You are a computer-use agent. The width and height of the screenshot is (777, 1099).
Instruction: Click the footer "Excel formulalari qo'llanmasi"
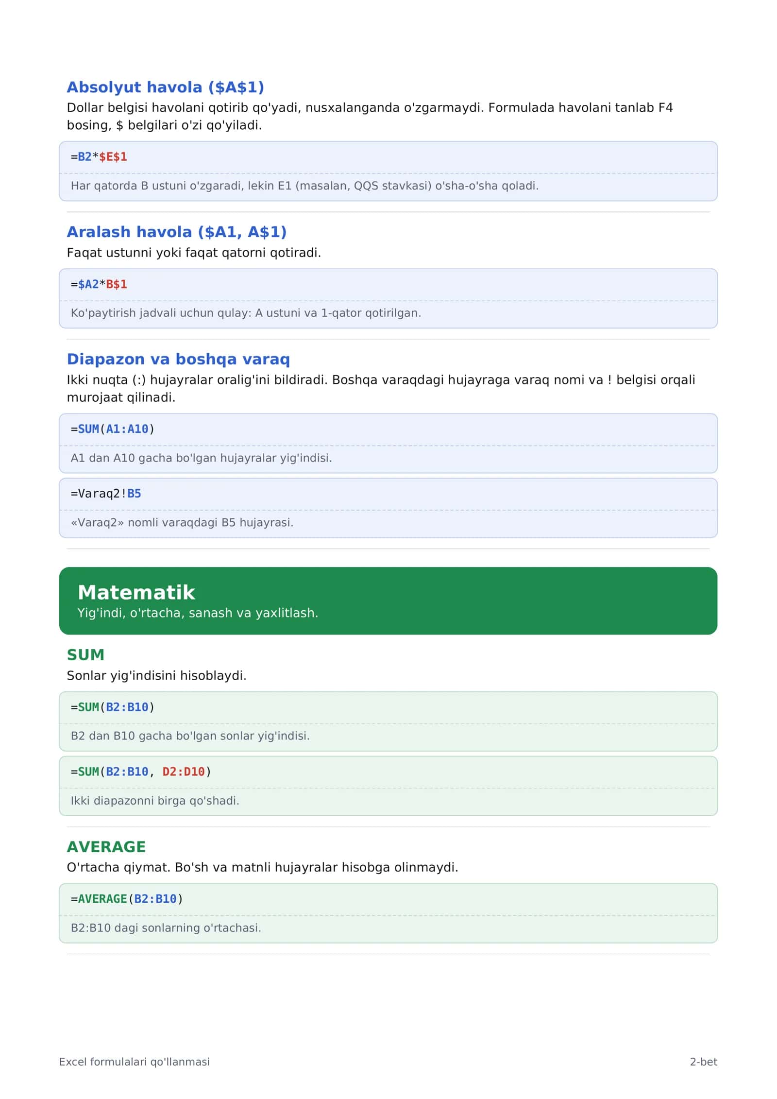point(134,1062)
